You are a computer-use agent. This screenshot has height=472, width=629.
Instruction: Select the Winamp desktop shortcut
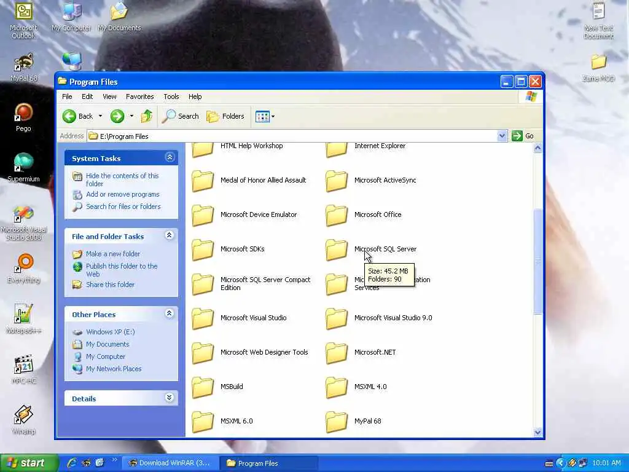tap(23, 420)
